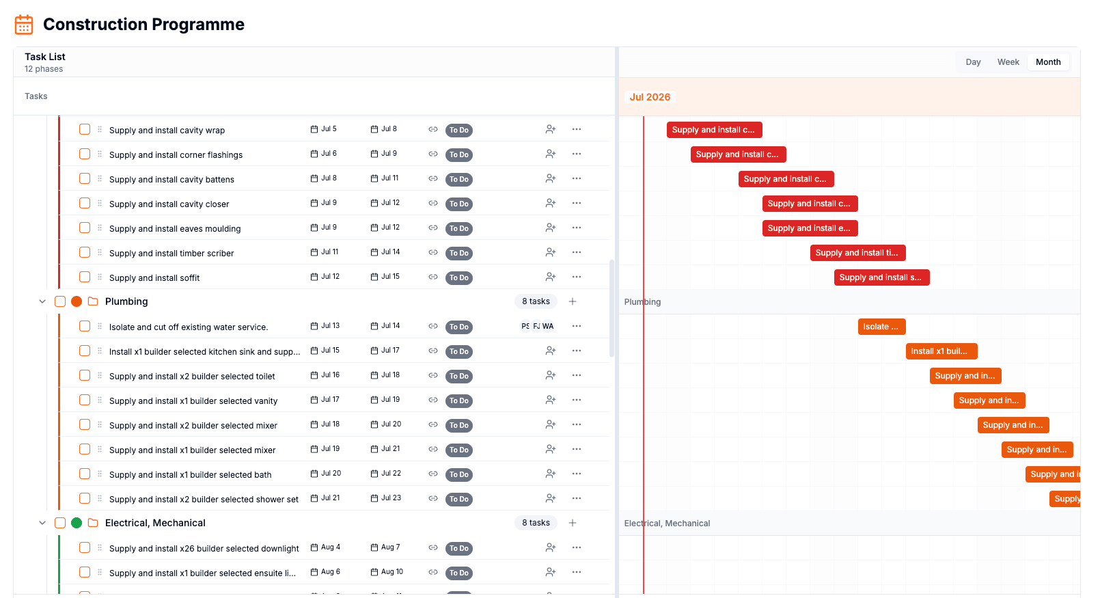Click the Plumbing 8 tasks badge
This screenshot has height=598, width=1100.
[x=536, y=301]
